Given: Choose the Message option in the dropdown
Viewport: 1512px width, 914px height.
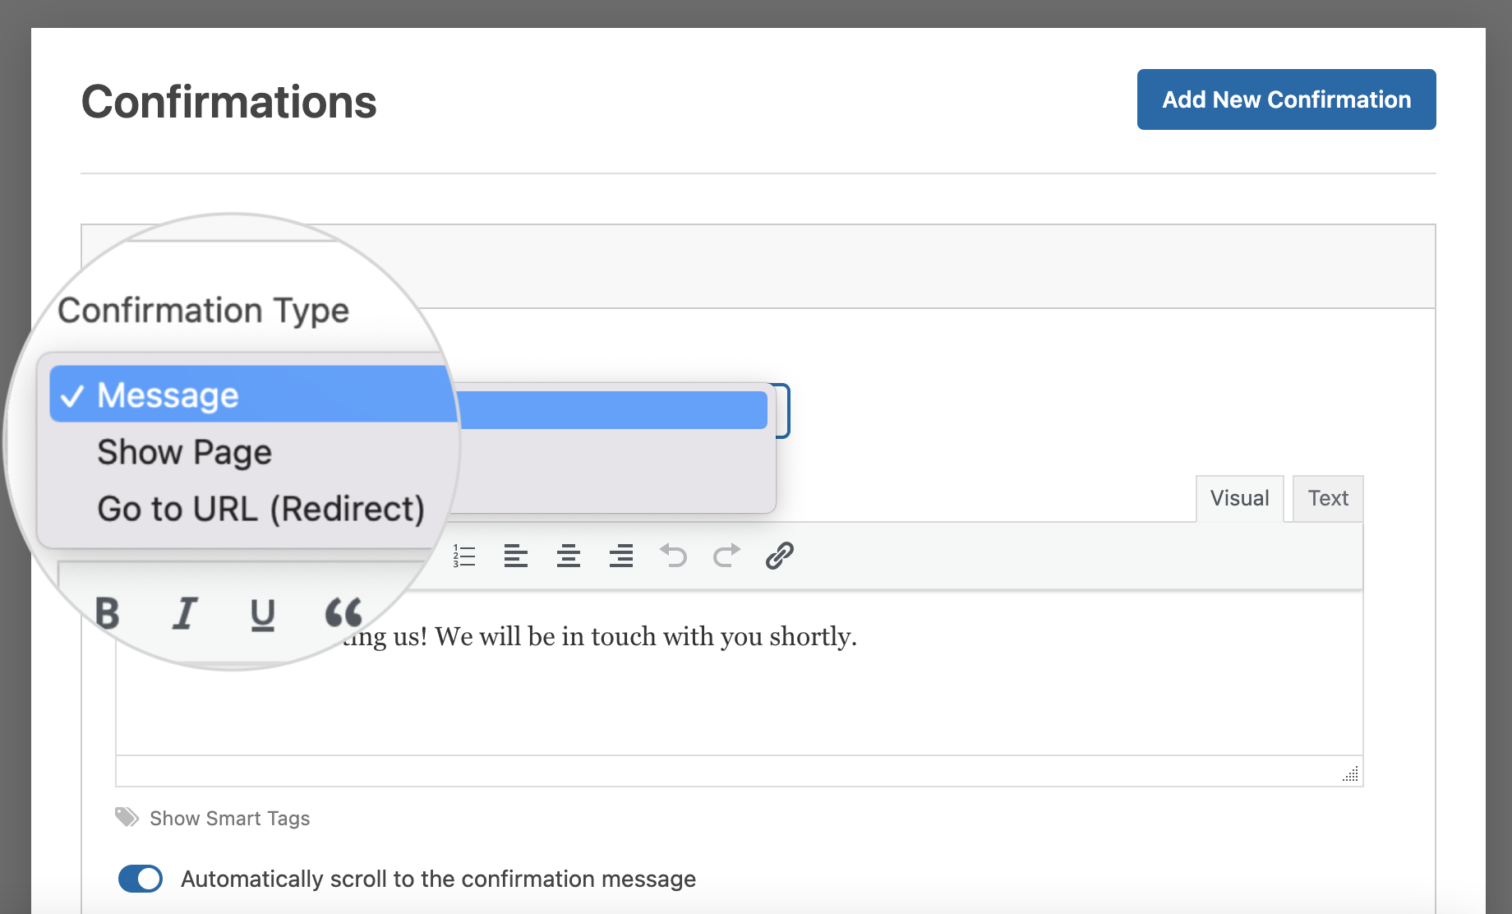Looking at the screenshot, I should point(253,395).
